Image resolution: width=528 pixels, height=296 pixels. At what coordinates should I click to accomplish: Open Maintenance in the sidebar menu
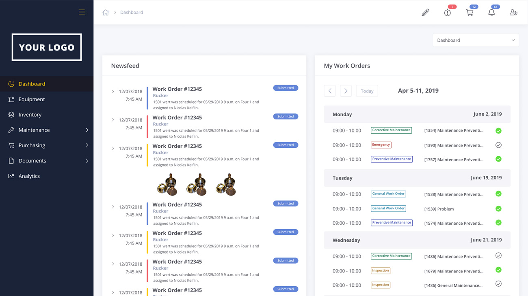34,130
